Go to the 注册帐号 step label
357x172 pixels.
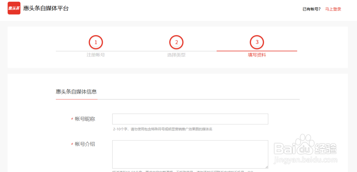96,55
